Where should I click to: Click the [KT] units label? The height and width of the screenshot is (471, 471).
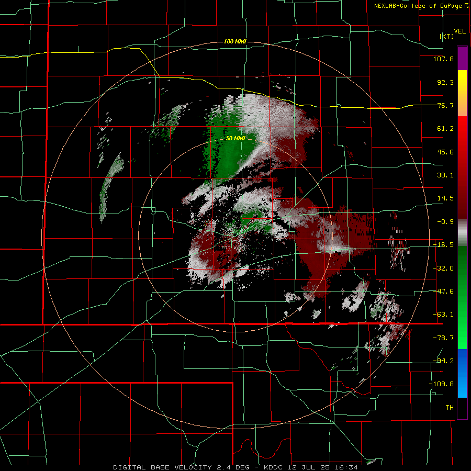(x=447, y=36)
